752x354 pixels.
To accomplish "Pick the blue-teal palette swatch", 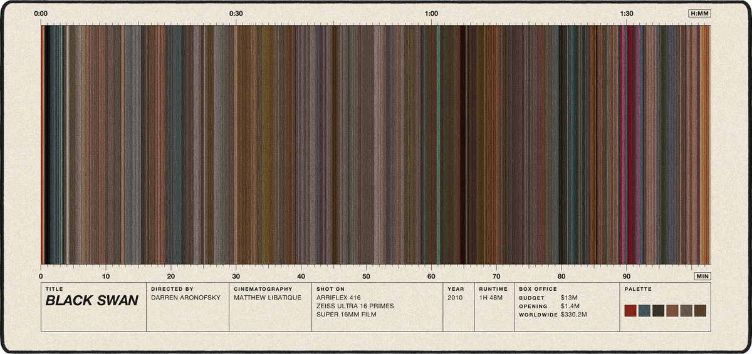I will pyautogui.click(x=645, y=311).
